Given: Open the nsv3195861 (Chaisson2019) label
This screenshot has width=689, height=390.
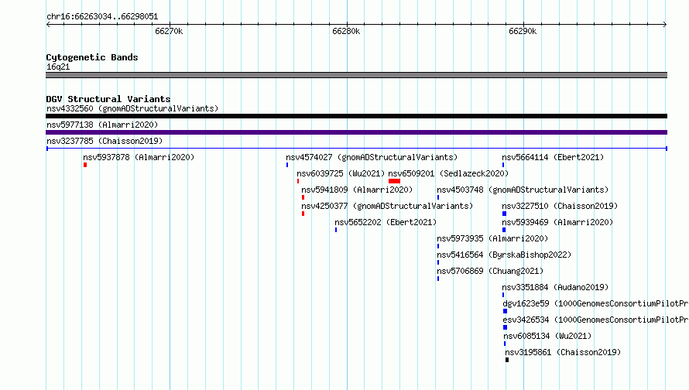Looking at the screenshot, I should pos(563,352).
